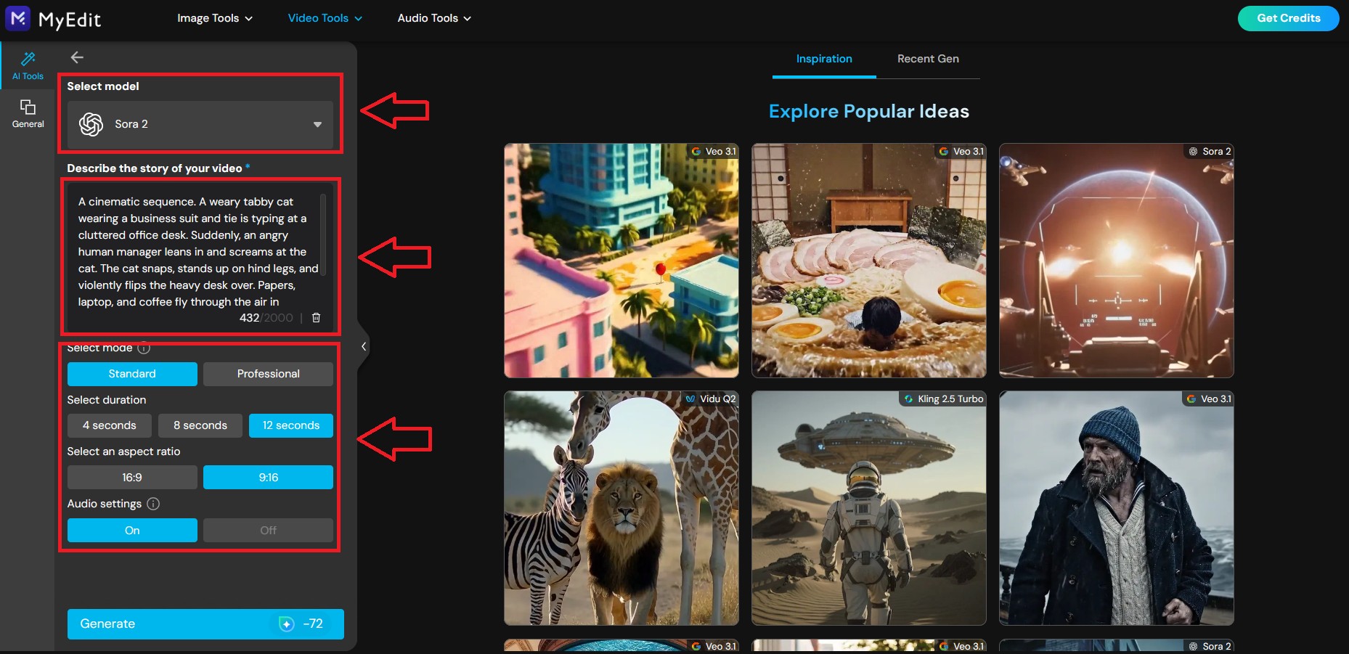
Task: Enable Professional mode
Action: click(268, 374)
